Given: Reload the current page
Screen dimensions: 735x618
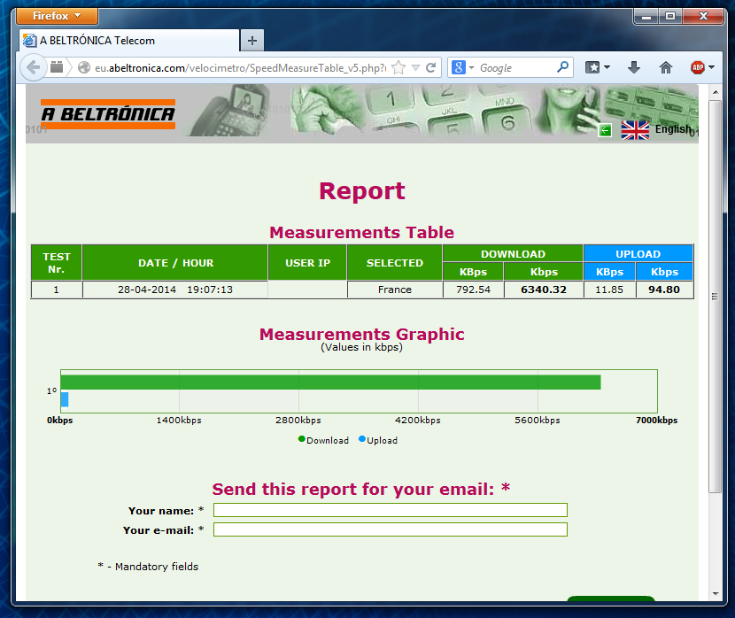Looking at the screenshot, I should pos(430,68).
